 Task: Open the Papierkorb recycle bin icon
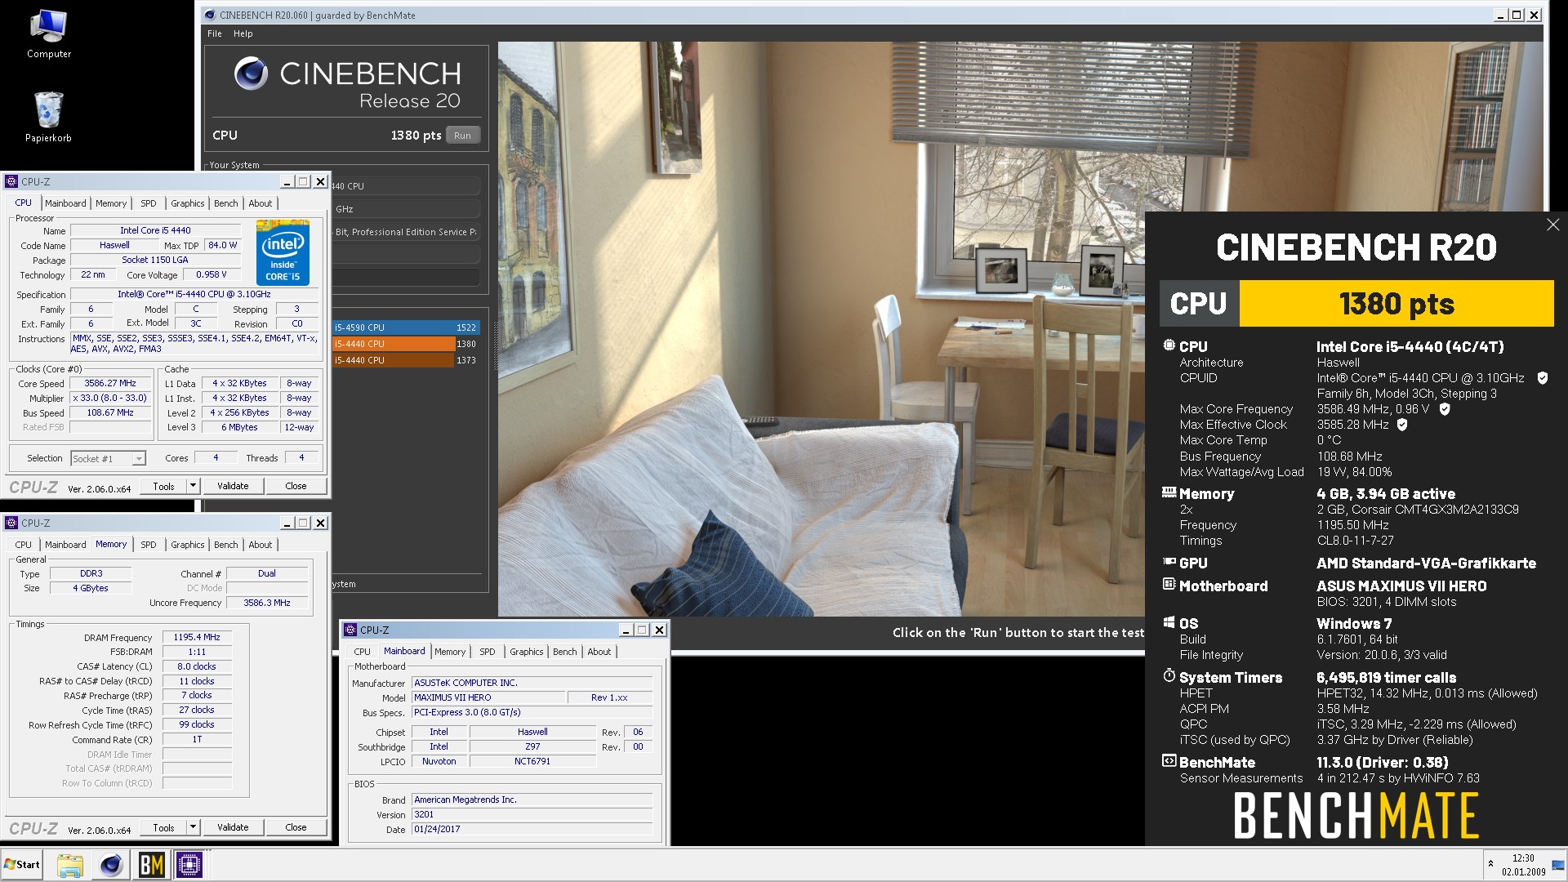click(48, 116)
